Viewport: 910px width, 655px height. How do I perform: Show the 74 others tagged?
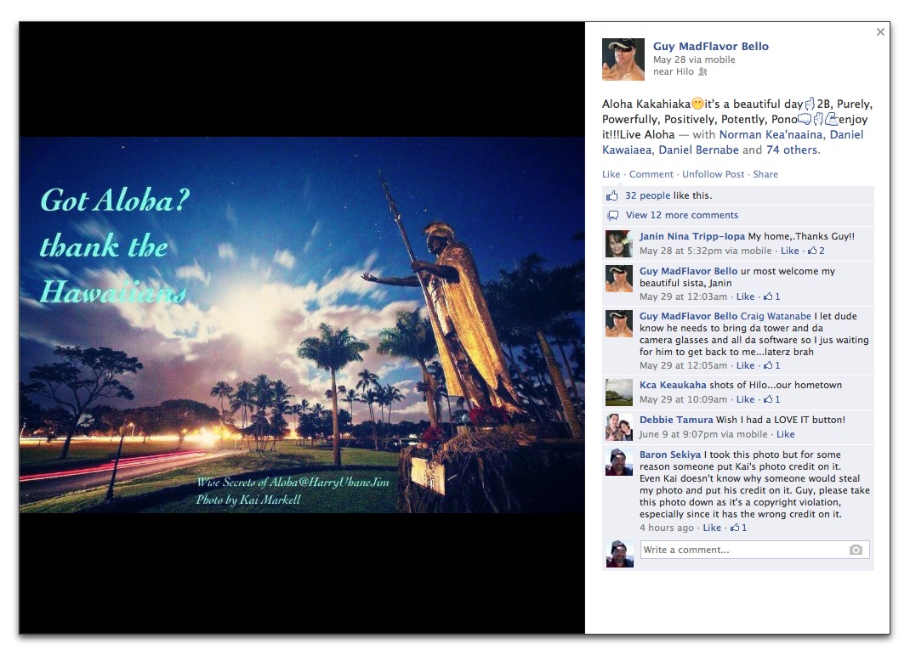coord(792,150)
